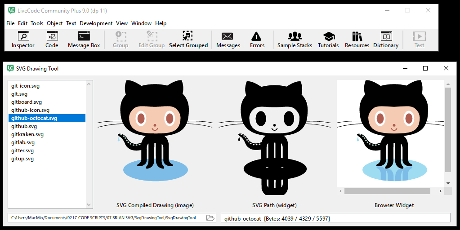
Task: Open the Messages toolbar icon
Action: 228,40
